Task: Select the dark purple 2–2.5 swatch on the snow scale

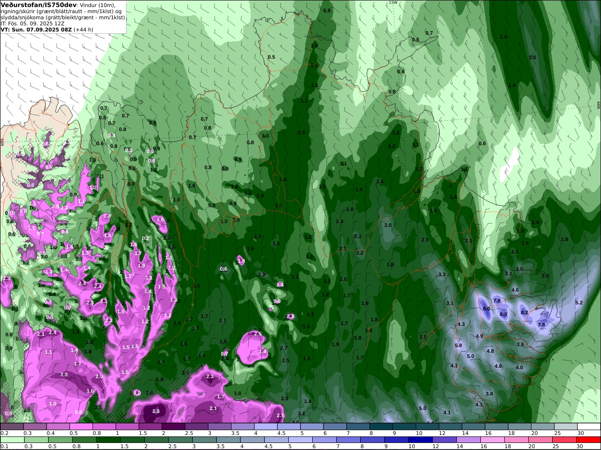Action: click(173, 427)
